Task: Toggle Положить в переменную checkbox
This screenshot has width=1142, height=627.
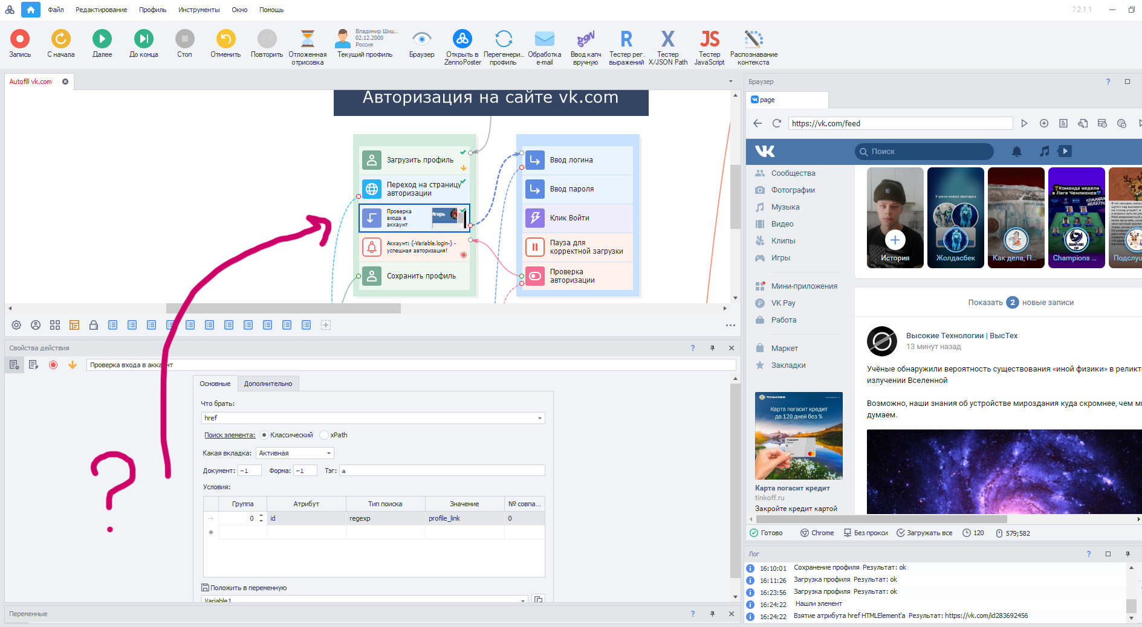Action: coord(205,588)
